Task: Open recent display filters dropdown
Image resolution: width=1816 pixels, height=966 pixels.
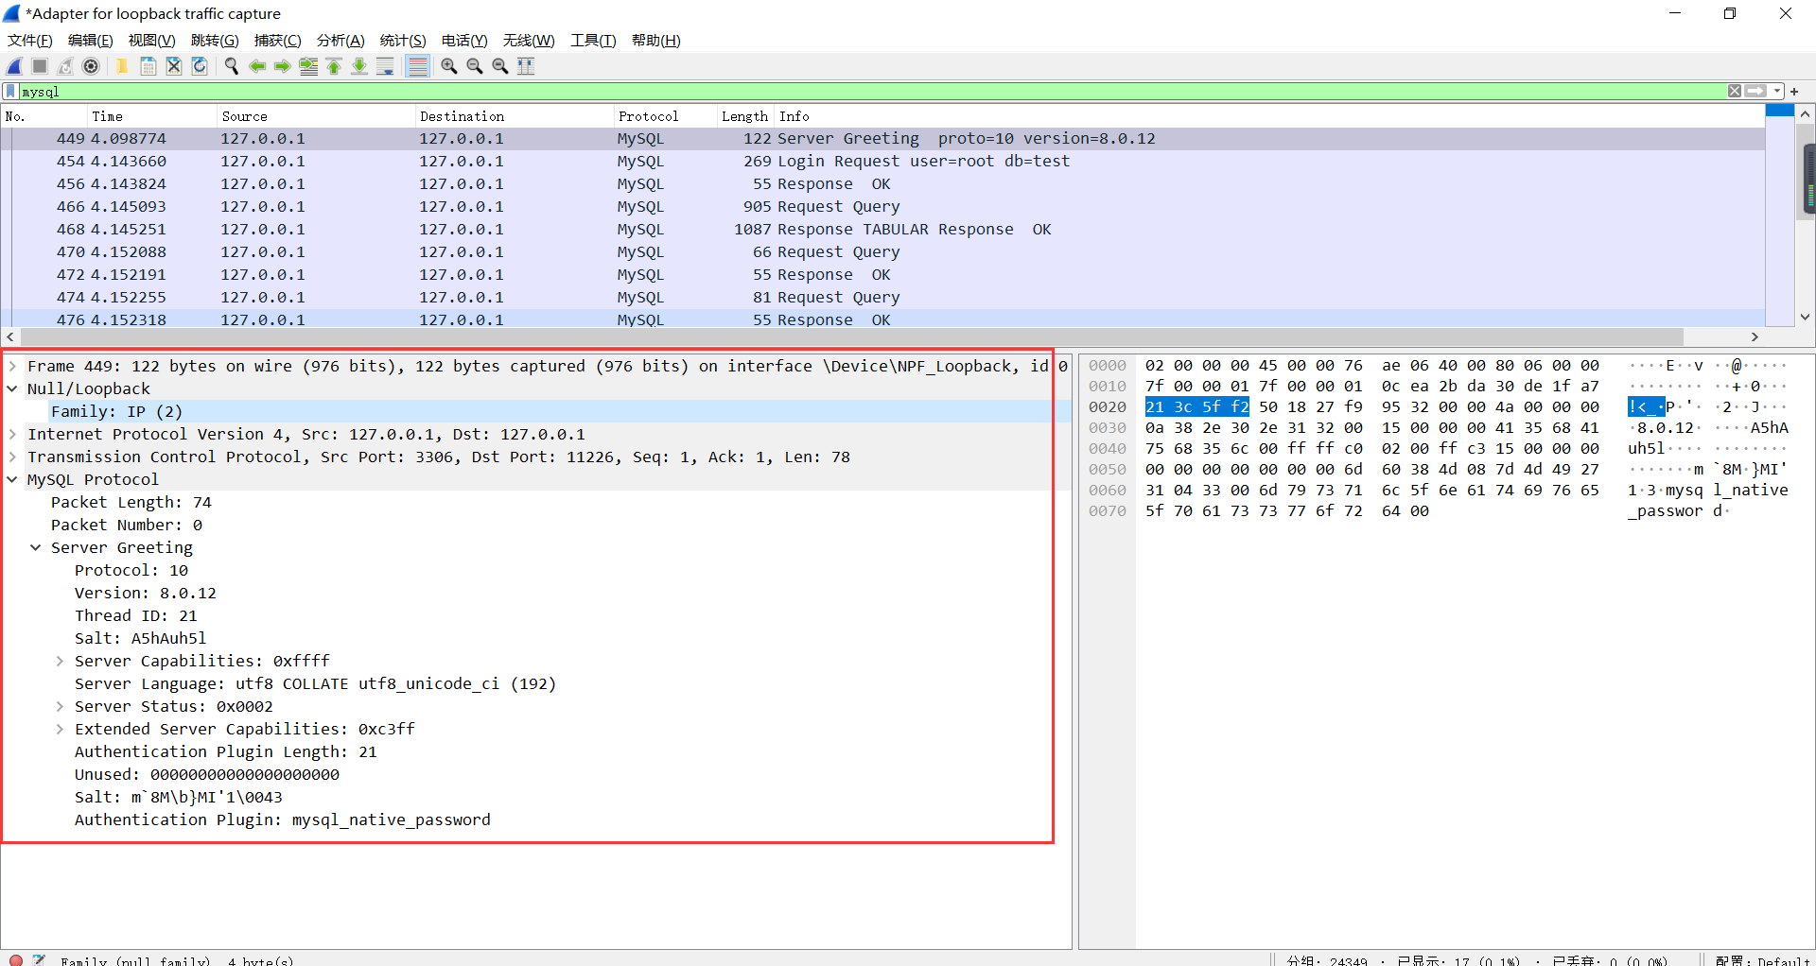Action: tap(1777, 91)
